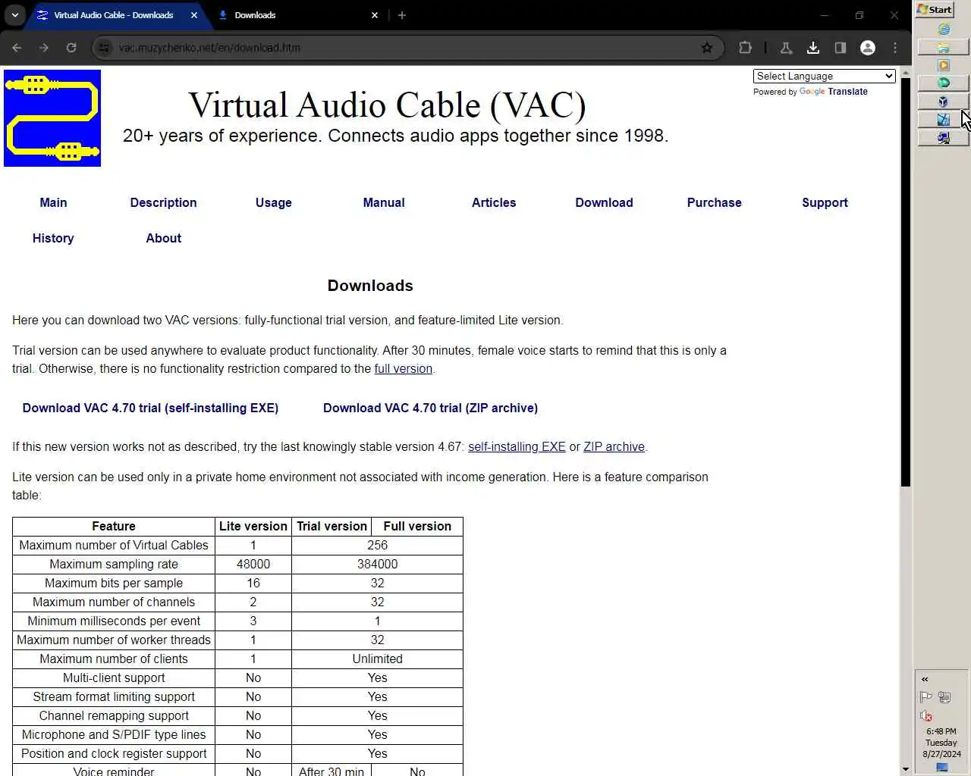The height and width of the screenshot is (776, 971).
Task: Switch to the second Downloads tab
Action: click(296, 15)
